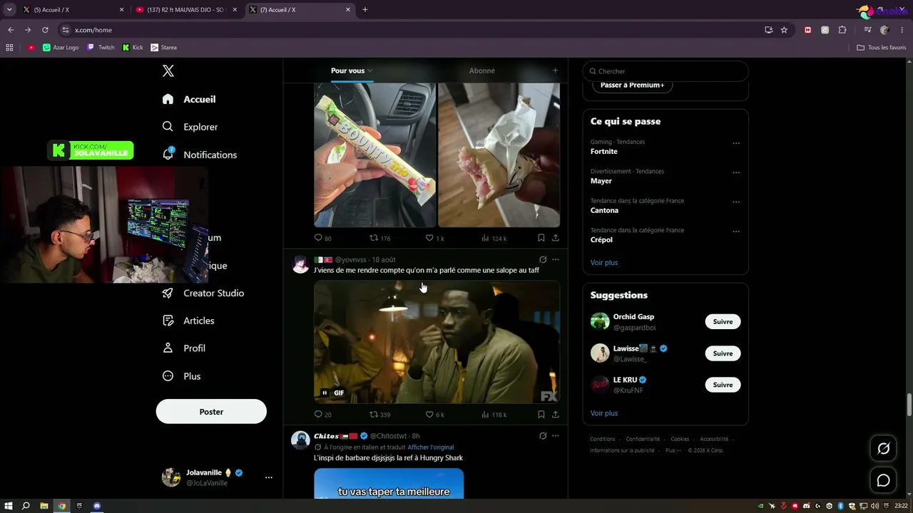
Task: Open the floating Grok button
Action: click(x=883, y=449)
